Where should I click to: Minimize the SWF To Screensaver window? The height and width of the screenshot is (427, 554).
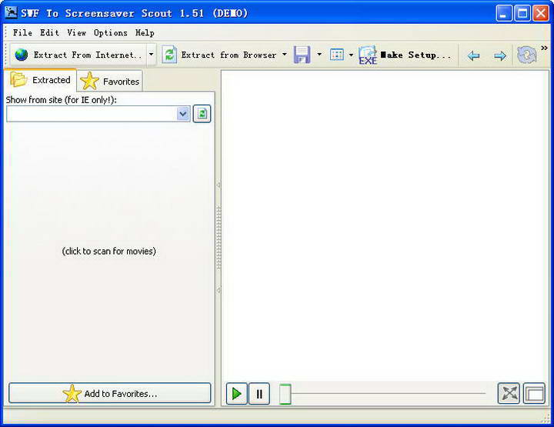504,13
